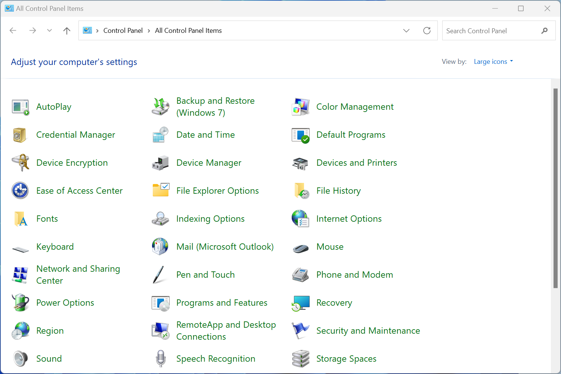The height and width of the screenshot is (374, 561).
Task: Click the address bar Control Panel icon
Action: click(x=87, y=31)
